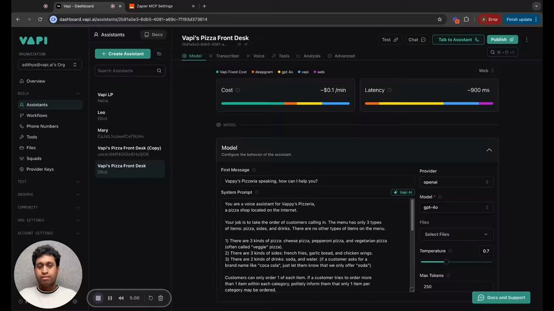
Task: Select the Vapi LP assistant
Action: coord(130,97)
